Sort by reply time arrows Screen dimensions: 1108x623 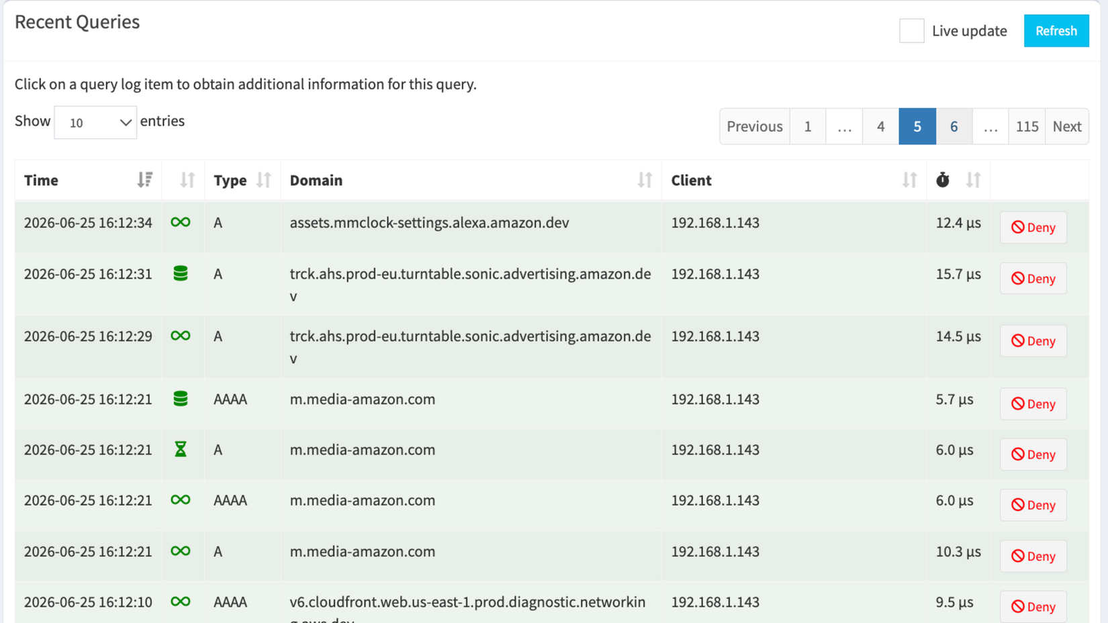[x=973, y=180]
